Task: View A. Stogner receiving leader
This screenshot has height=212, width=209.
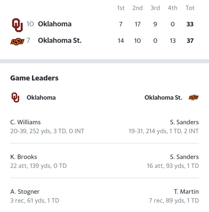Action: click(35, 196)
